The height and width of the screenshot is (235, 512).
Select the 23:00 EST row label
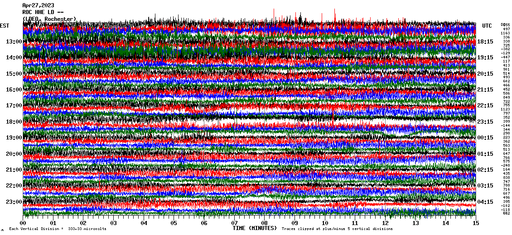click(x=14, y=202)
